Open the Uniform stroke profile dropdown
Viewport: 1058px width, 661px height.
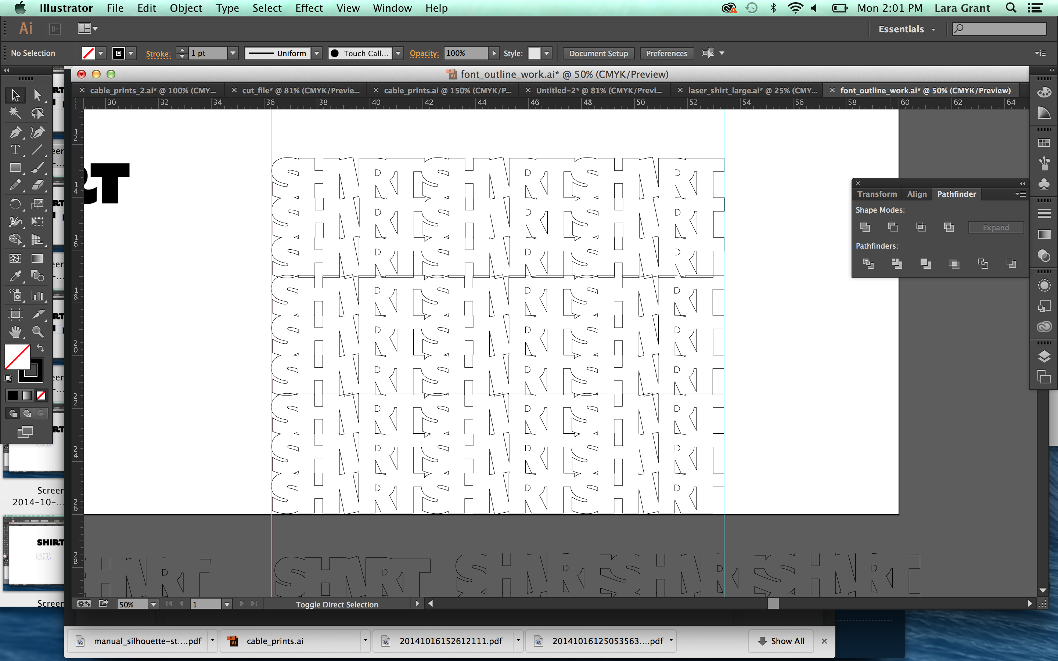click(x=317, y=53)
